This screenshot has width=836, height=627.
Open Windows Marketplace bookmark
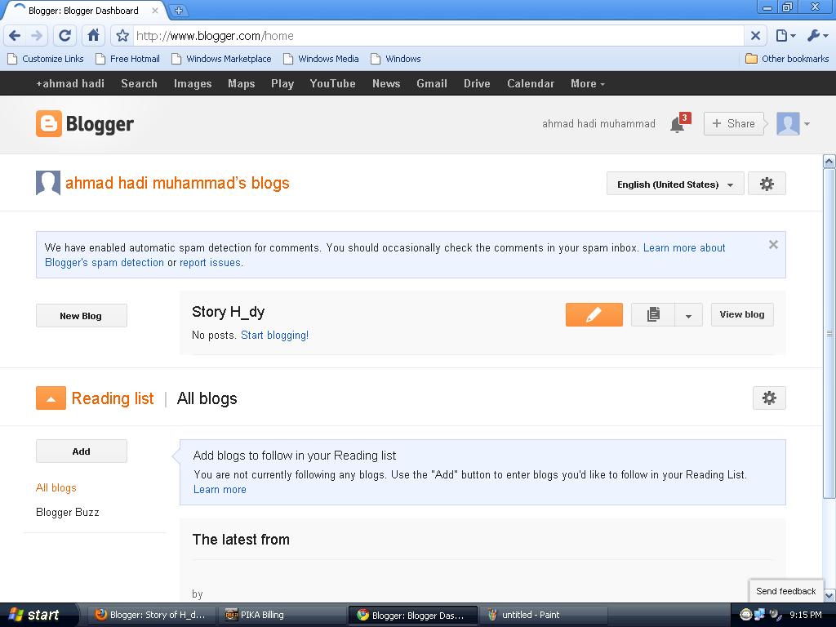(x=221, y=59)
